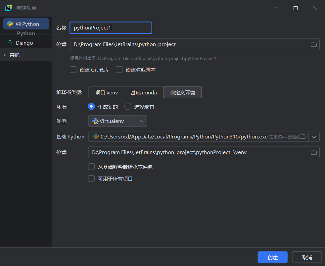
Task: Click the 新建项目 window title
Action: coord(26,8)
